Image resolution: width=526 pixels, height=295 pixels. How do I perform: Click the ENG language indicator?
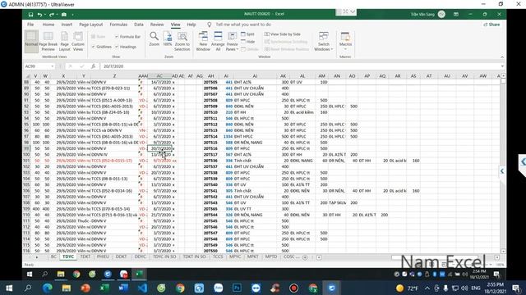(x=475, y=288)
